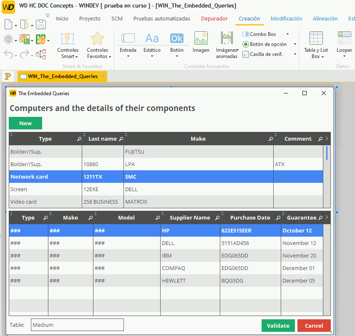Click search icon in Purchase Date column
The width and height of the screenshot is (355, 336).
coord(278,218)
